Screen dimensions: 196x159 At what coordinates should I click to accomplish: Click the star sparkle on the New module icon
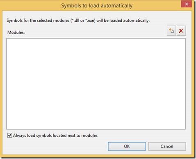tap(170, 29)
